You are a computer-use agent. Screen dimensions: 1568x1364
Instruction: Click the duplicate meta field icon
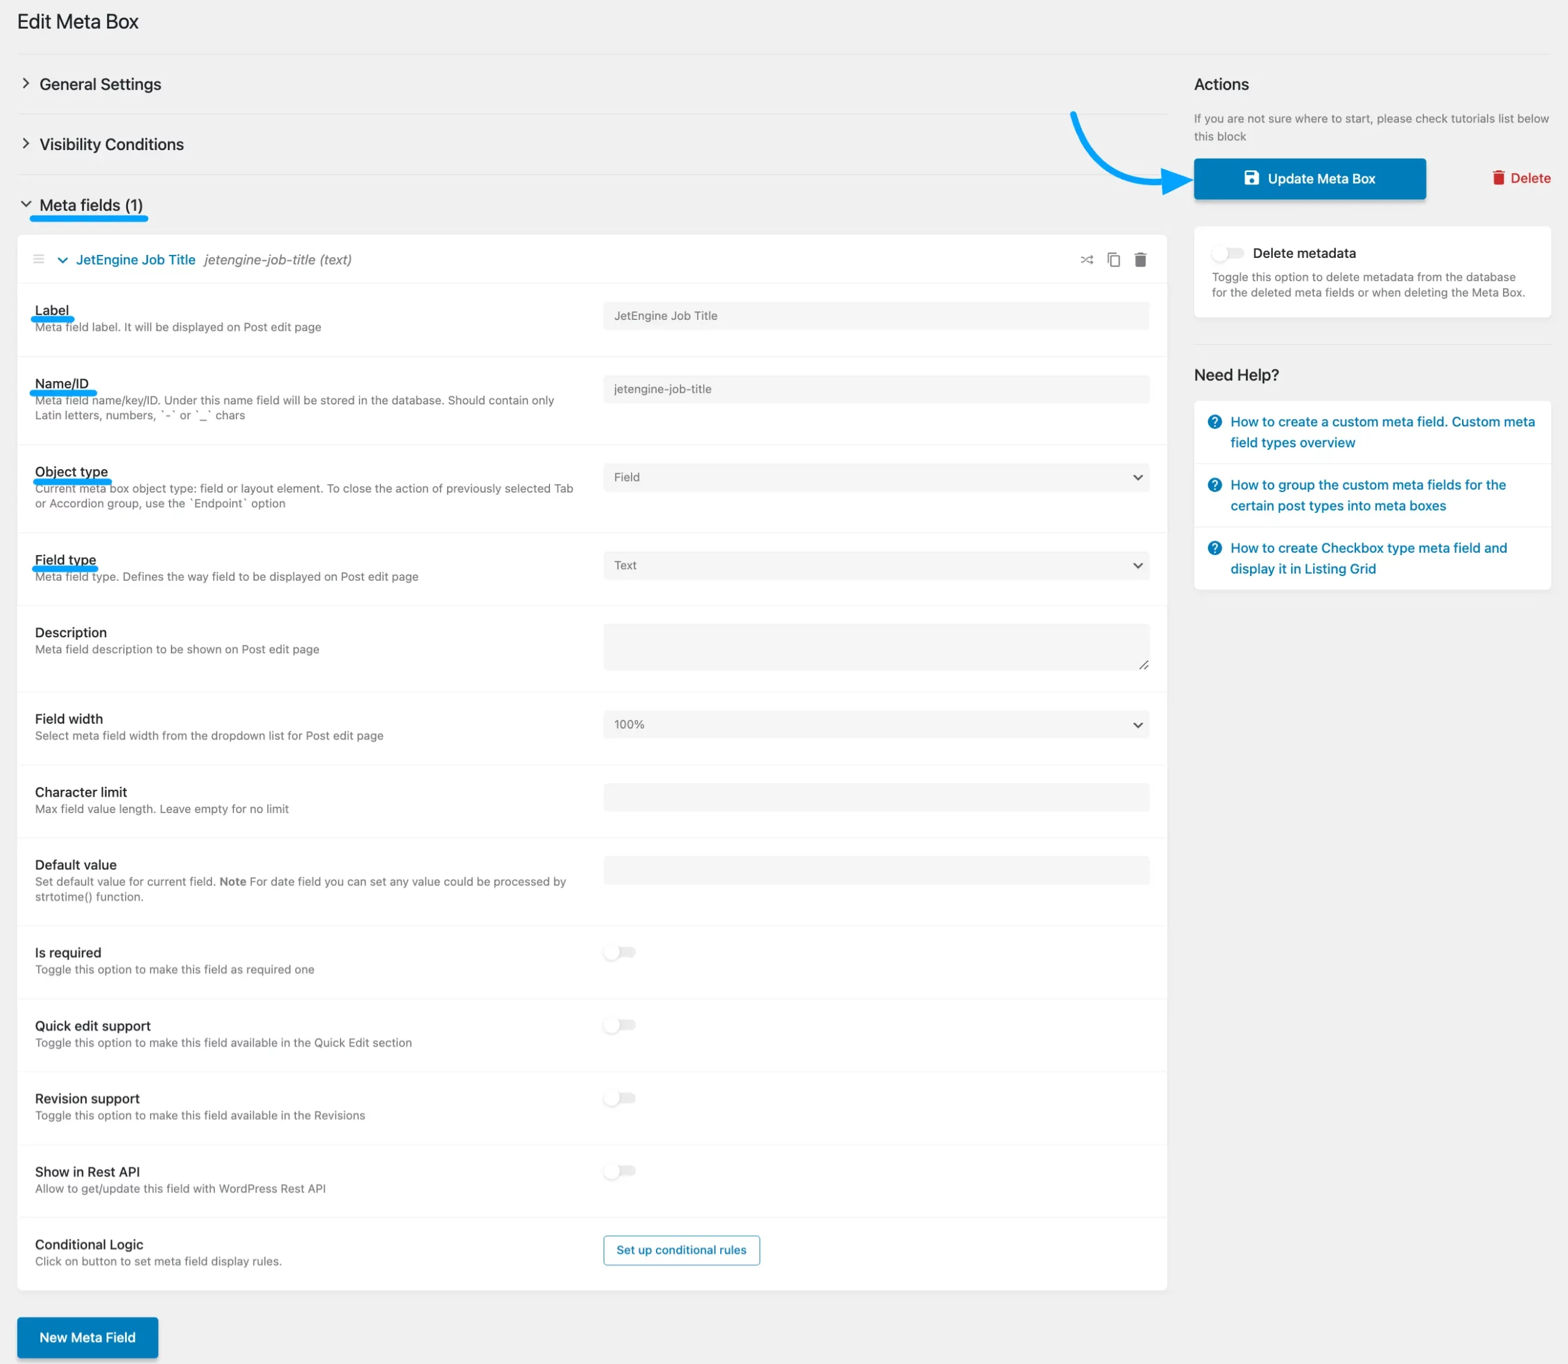[1113, 260]
